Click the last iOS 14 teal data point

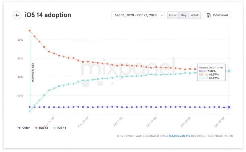[229, 71]
